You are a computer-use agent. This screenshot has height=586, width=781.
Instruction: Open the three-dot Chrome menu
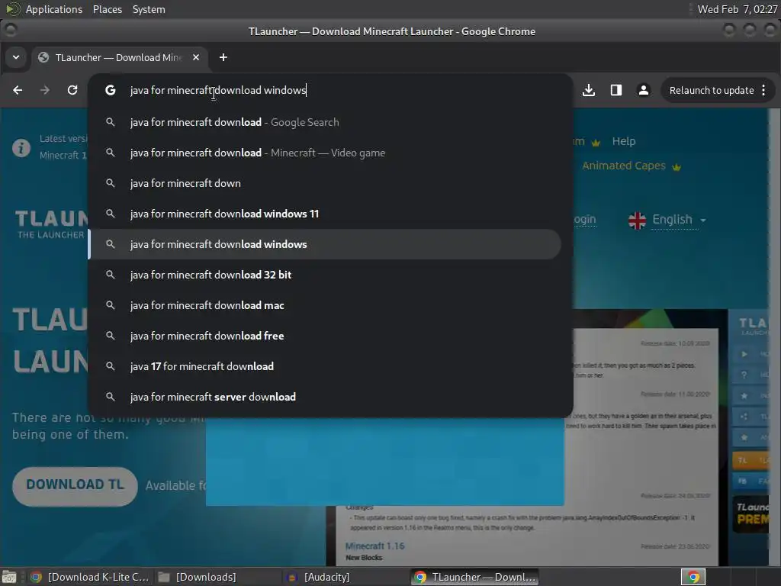pyautogui.click(x=763, y=90)
